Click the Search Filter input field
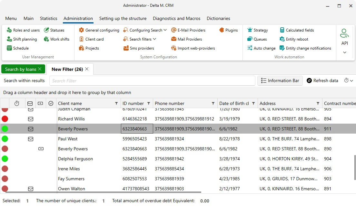Image resolution: width=356 pixels, height=207 pixels. click(x=152, y=81)
